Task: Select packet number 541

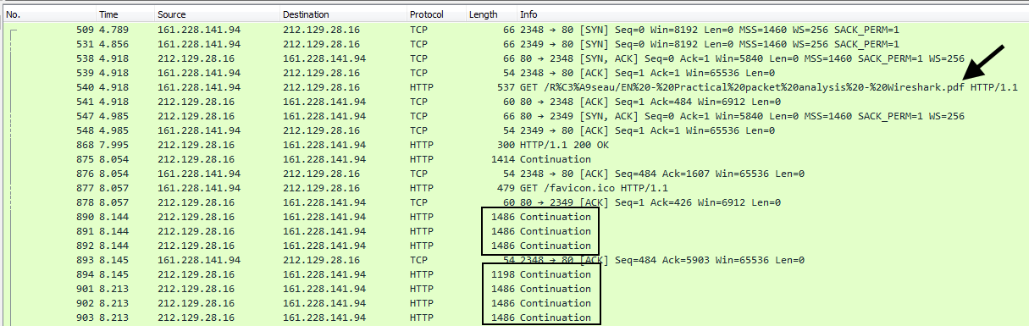Action: click(514, 102)
